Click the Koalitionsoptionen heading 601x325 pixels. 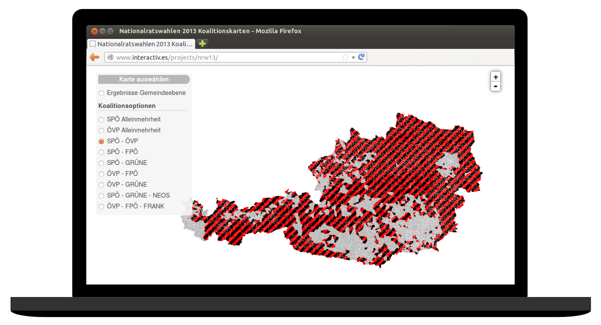(127, 106)
